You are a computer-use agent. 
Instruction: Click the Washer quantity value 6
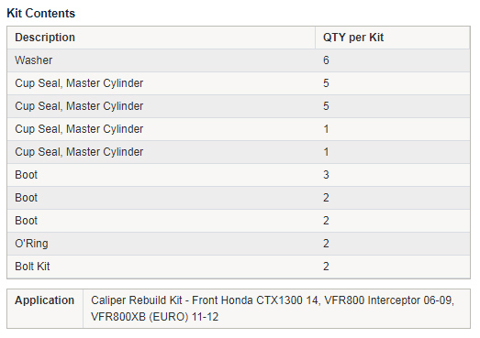coord(326,60)
